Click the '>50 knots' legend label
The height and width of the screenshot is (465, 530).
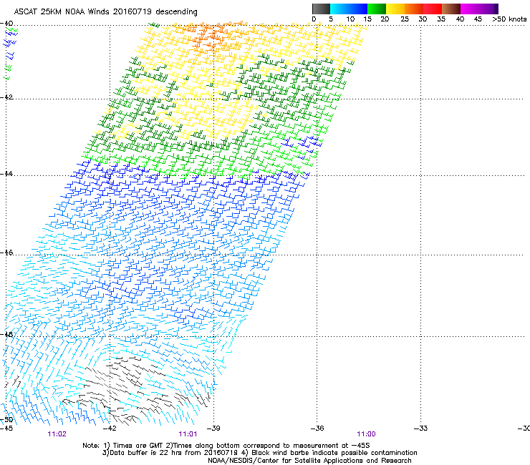click(509, 19)
